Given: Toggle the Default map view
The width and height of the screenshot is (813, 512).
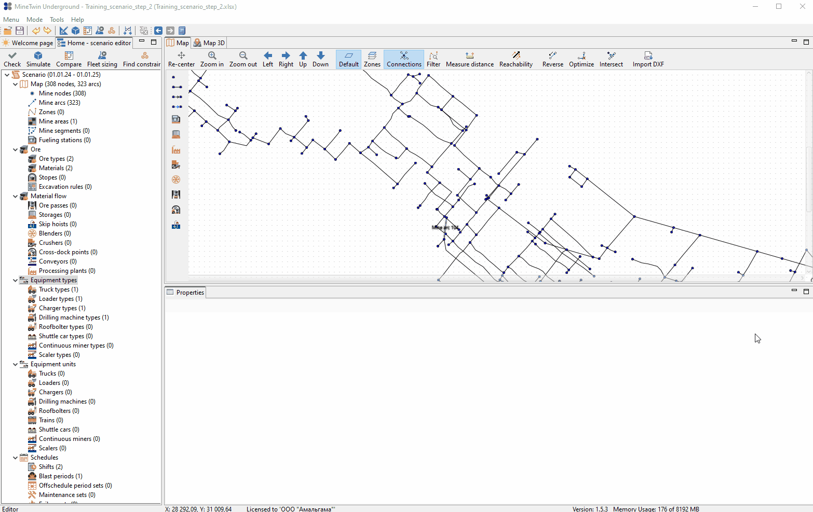Looking at the screenshot, I should (x=349, y=59).
